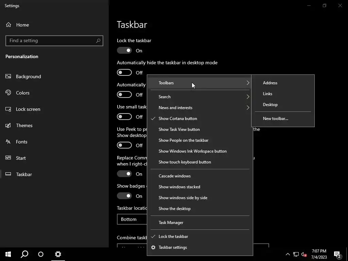
Task: Choose Desktop toolbar in submenu
Action: [x=283, y=105]
